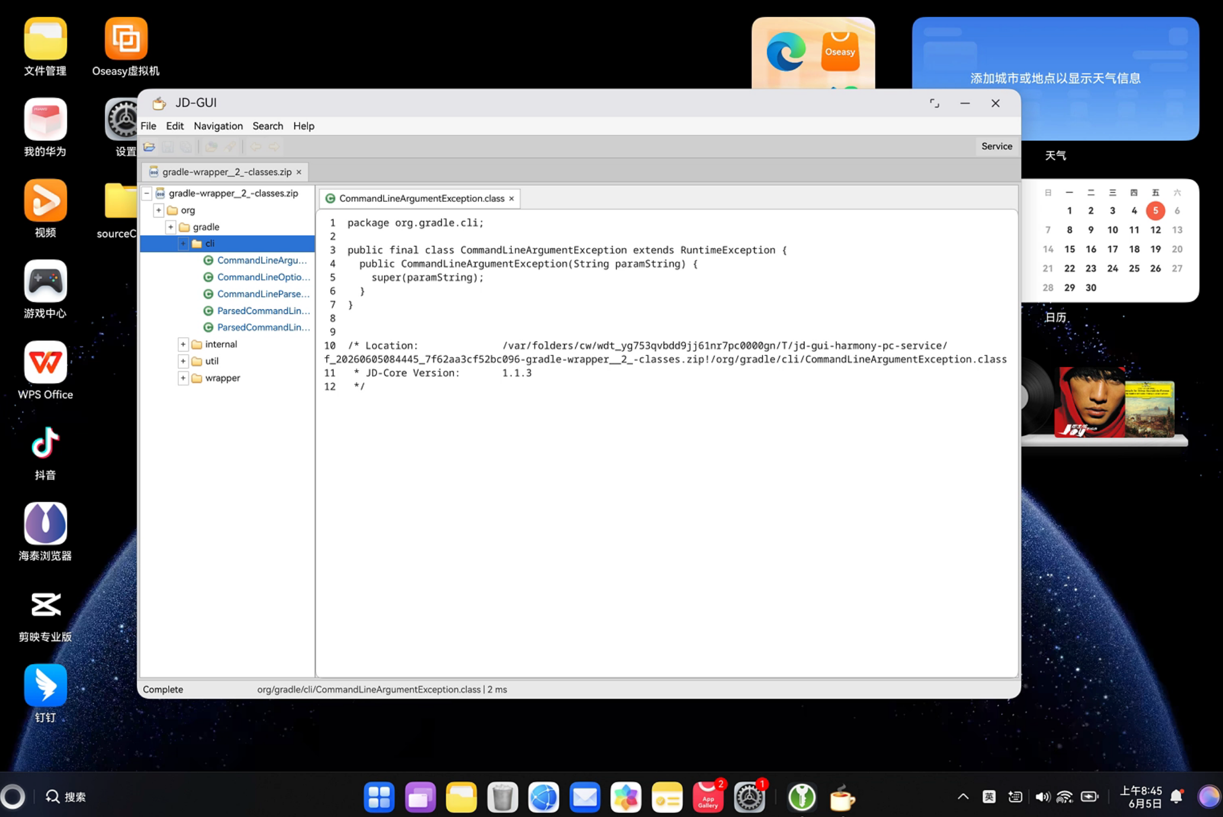Viewport: 1223px width, 817px height.
Task: Click the 'Complete' status bar text
Action: coord(163,690)
